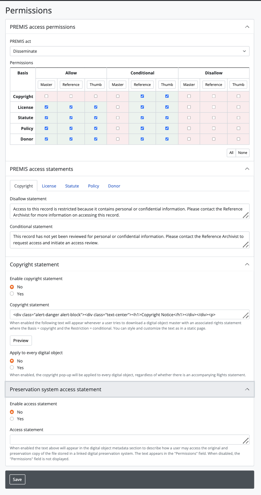Screen dimensions: 261x495
Task: Select Yes for Apply to every digital object
Action: (12, 368)
